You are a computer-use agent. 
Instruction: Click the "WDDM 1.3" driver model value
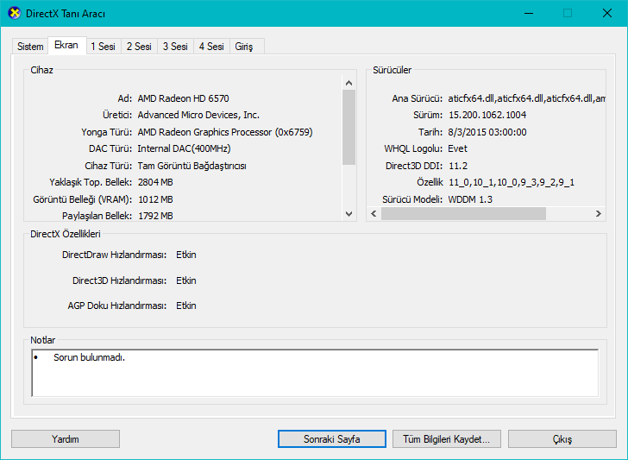point(470,199)
